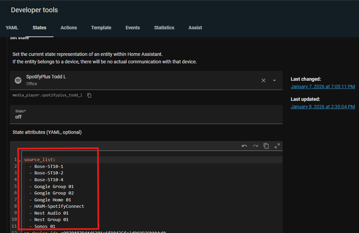Edit the State field showing off
Screen dimensions: 359x233
(146, 114)
